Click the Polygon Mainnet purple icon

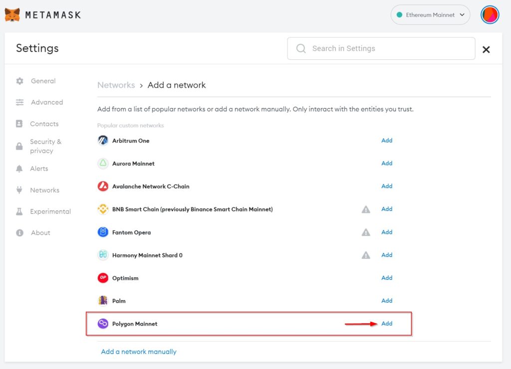(103, 324)
